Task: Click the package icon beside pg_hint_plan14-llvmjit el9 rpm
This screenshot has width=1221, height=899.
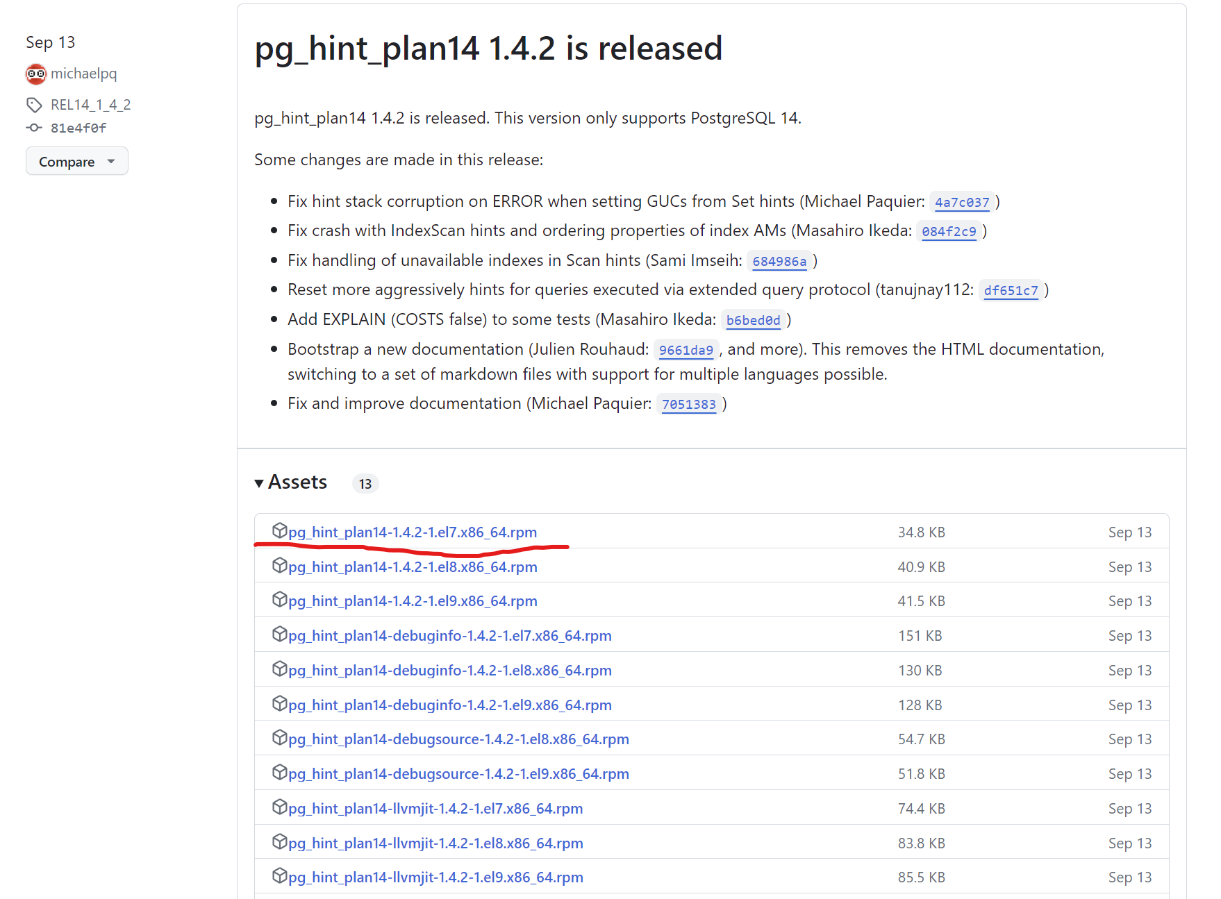Action: point(281,877)
